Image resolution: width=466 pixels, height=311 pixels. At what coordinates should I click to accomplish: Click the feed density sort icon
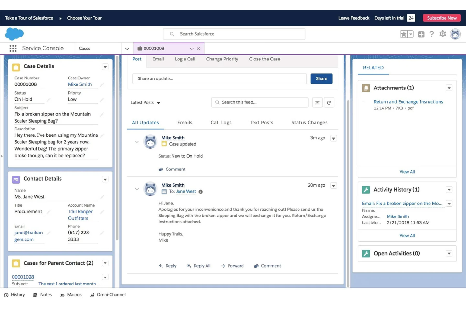point(317,102)
